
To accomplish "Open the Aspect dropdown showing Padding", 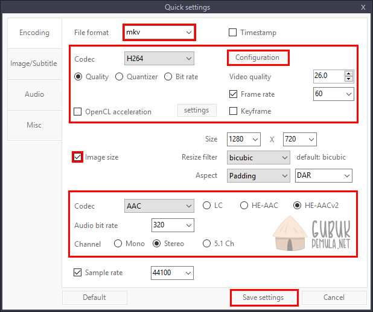I will click(x=258, y=176).
